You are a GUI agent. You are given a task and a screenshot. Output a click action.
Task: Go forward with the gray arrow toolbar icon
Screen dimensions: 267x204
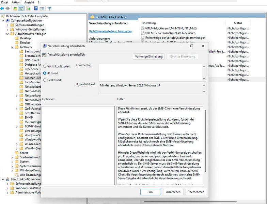click(x=7, y=8)
